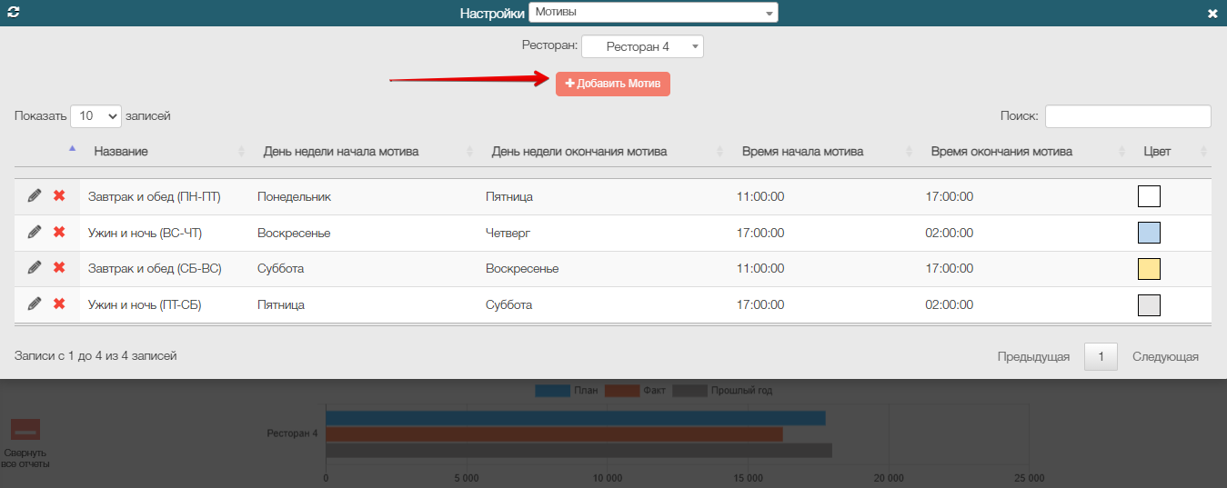Click the Понедельник cell
Screen dimensions: 1227x488
point(294,196)
